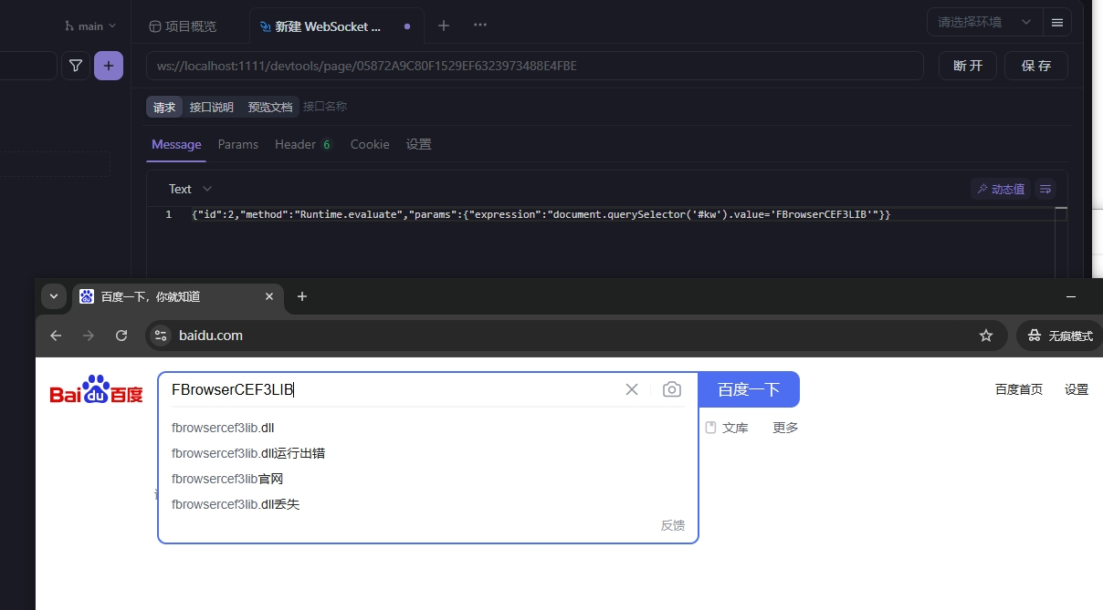Click the purple plus new-request icon
This screenshot has width=1103, height=610.
tap(109, 66)
